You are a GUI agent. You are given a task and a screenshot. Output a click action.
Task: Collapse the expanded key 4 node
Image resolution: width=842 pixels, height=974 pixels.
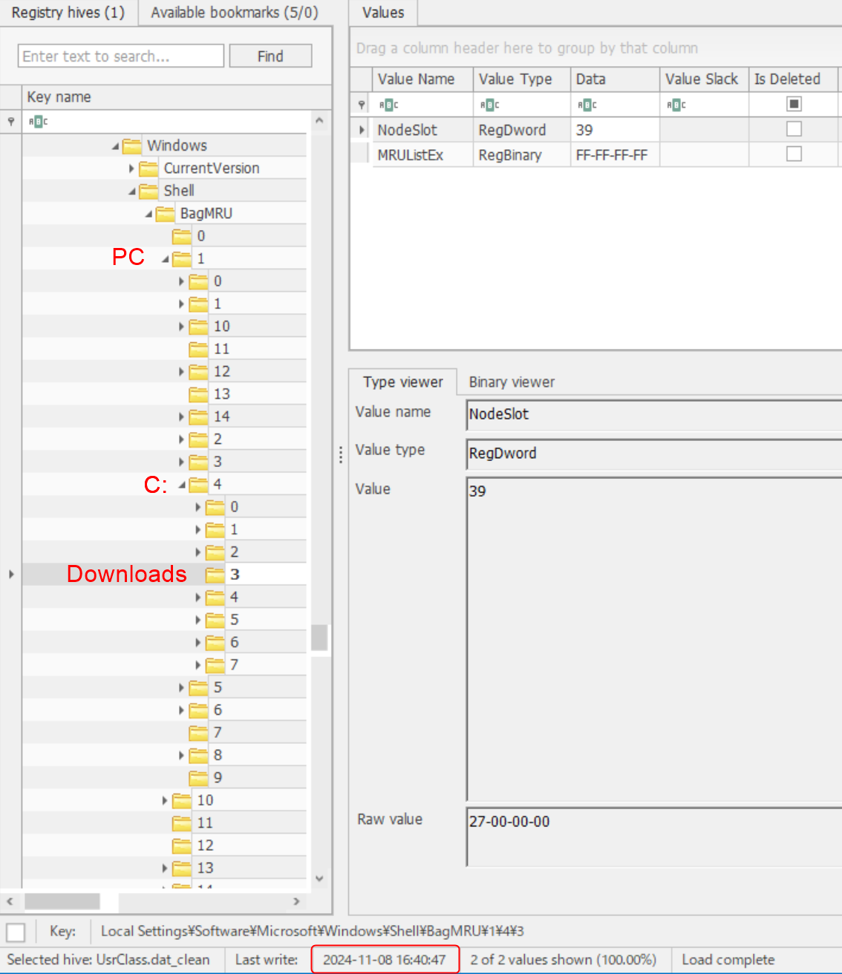coord(182,485)
